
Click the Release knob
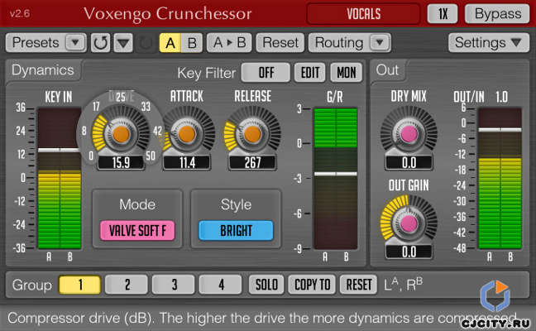(x=252, y=133)
